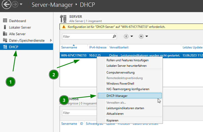
Task: Open the navigation history dropdown arrow
Action: (x=21, y=5)
